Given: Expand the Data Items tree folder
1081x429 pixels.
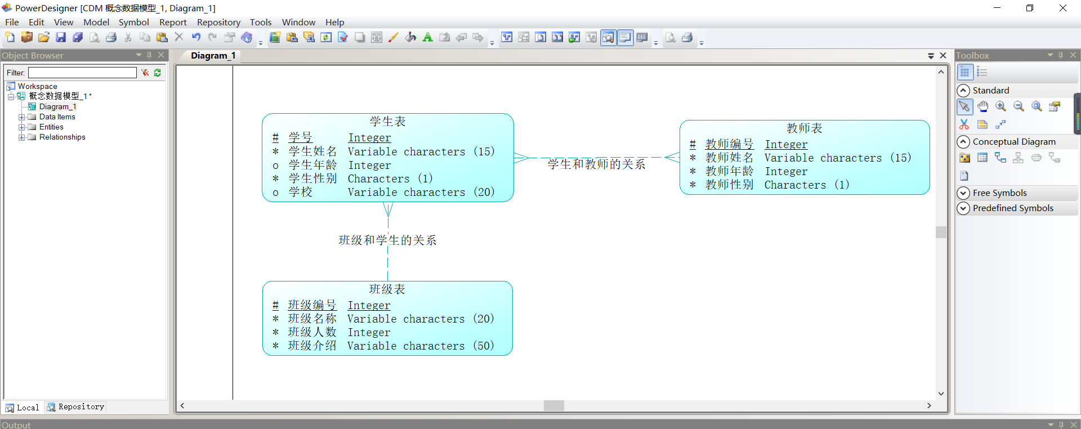Looking at the screenshot, I should (21, 117).
